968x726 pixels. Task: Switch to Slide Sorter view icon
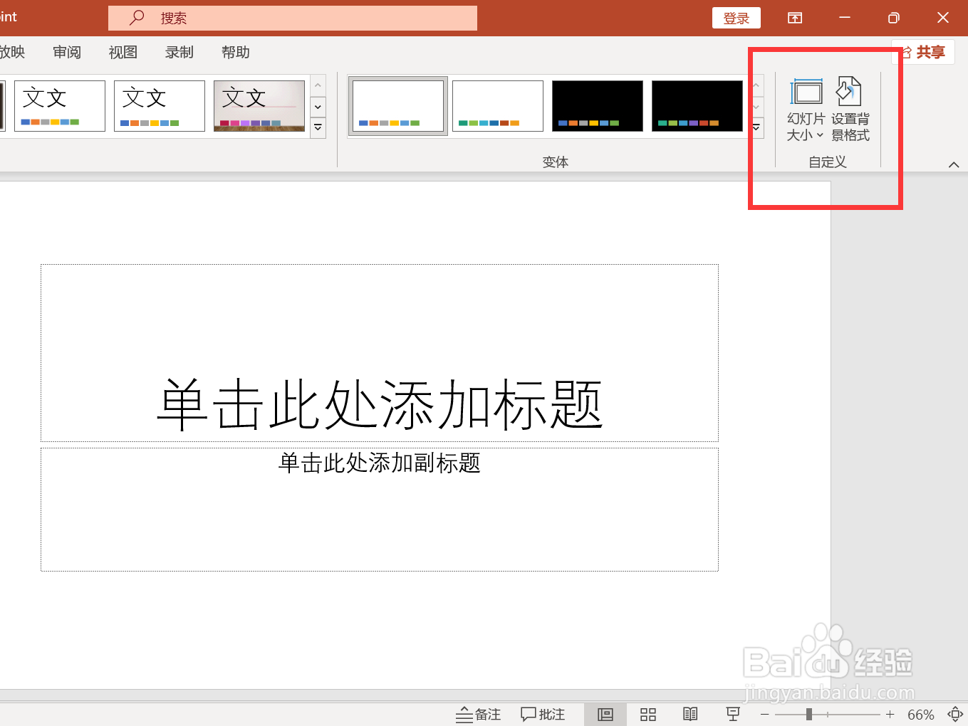pyautogui.click(x=648, y=715)
